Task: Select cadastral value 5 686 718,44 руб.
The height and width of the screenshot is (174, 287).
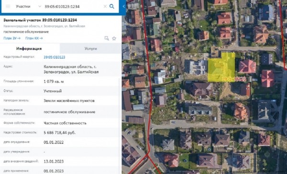Action: 59,132
